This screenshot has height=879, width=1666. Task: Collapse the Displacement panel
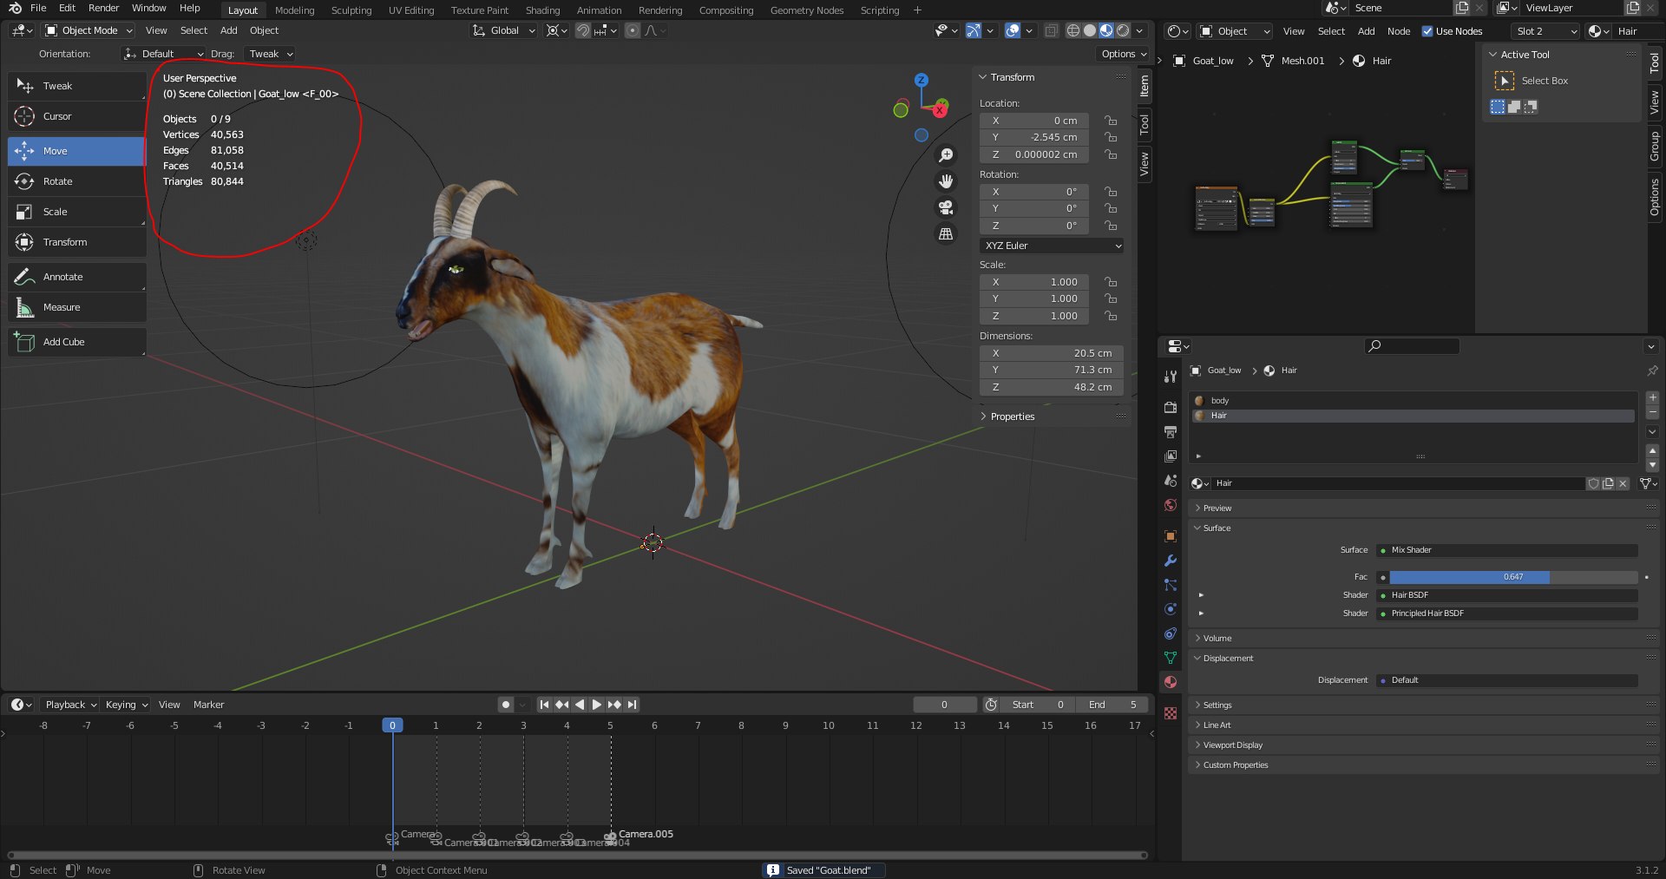[1228, 659]
